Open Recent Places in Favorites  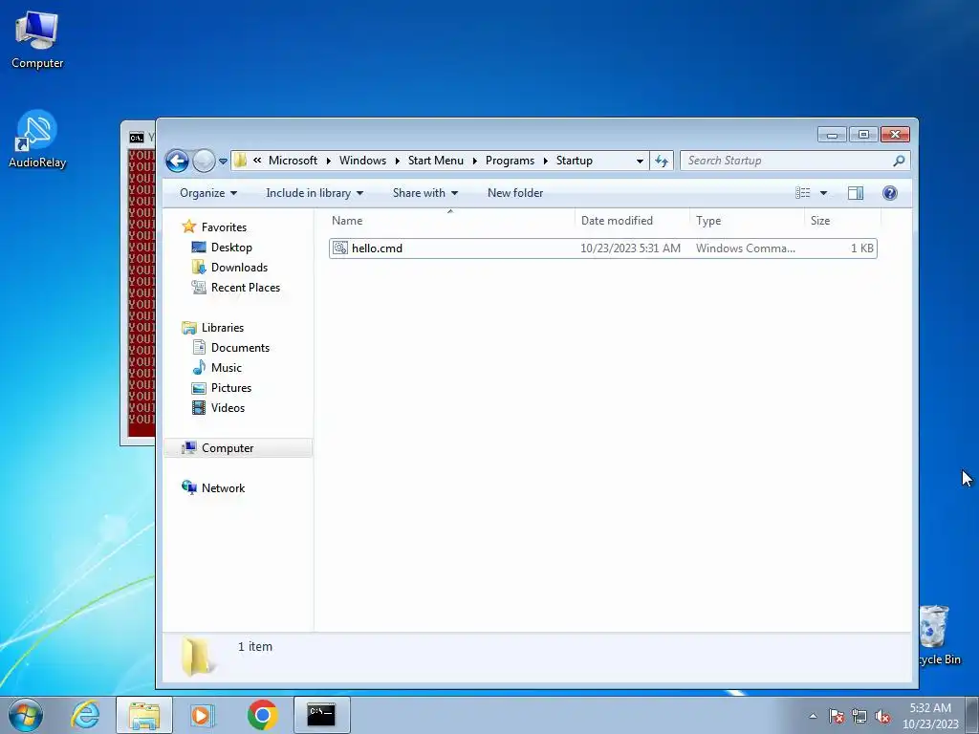246,287
